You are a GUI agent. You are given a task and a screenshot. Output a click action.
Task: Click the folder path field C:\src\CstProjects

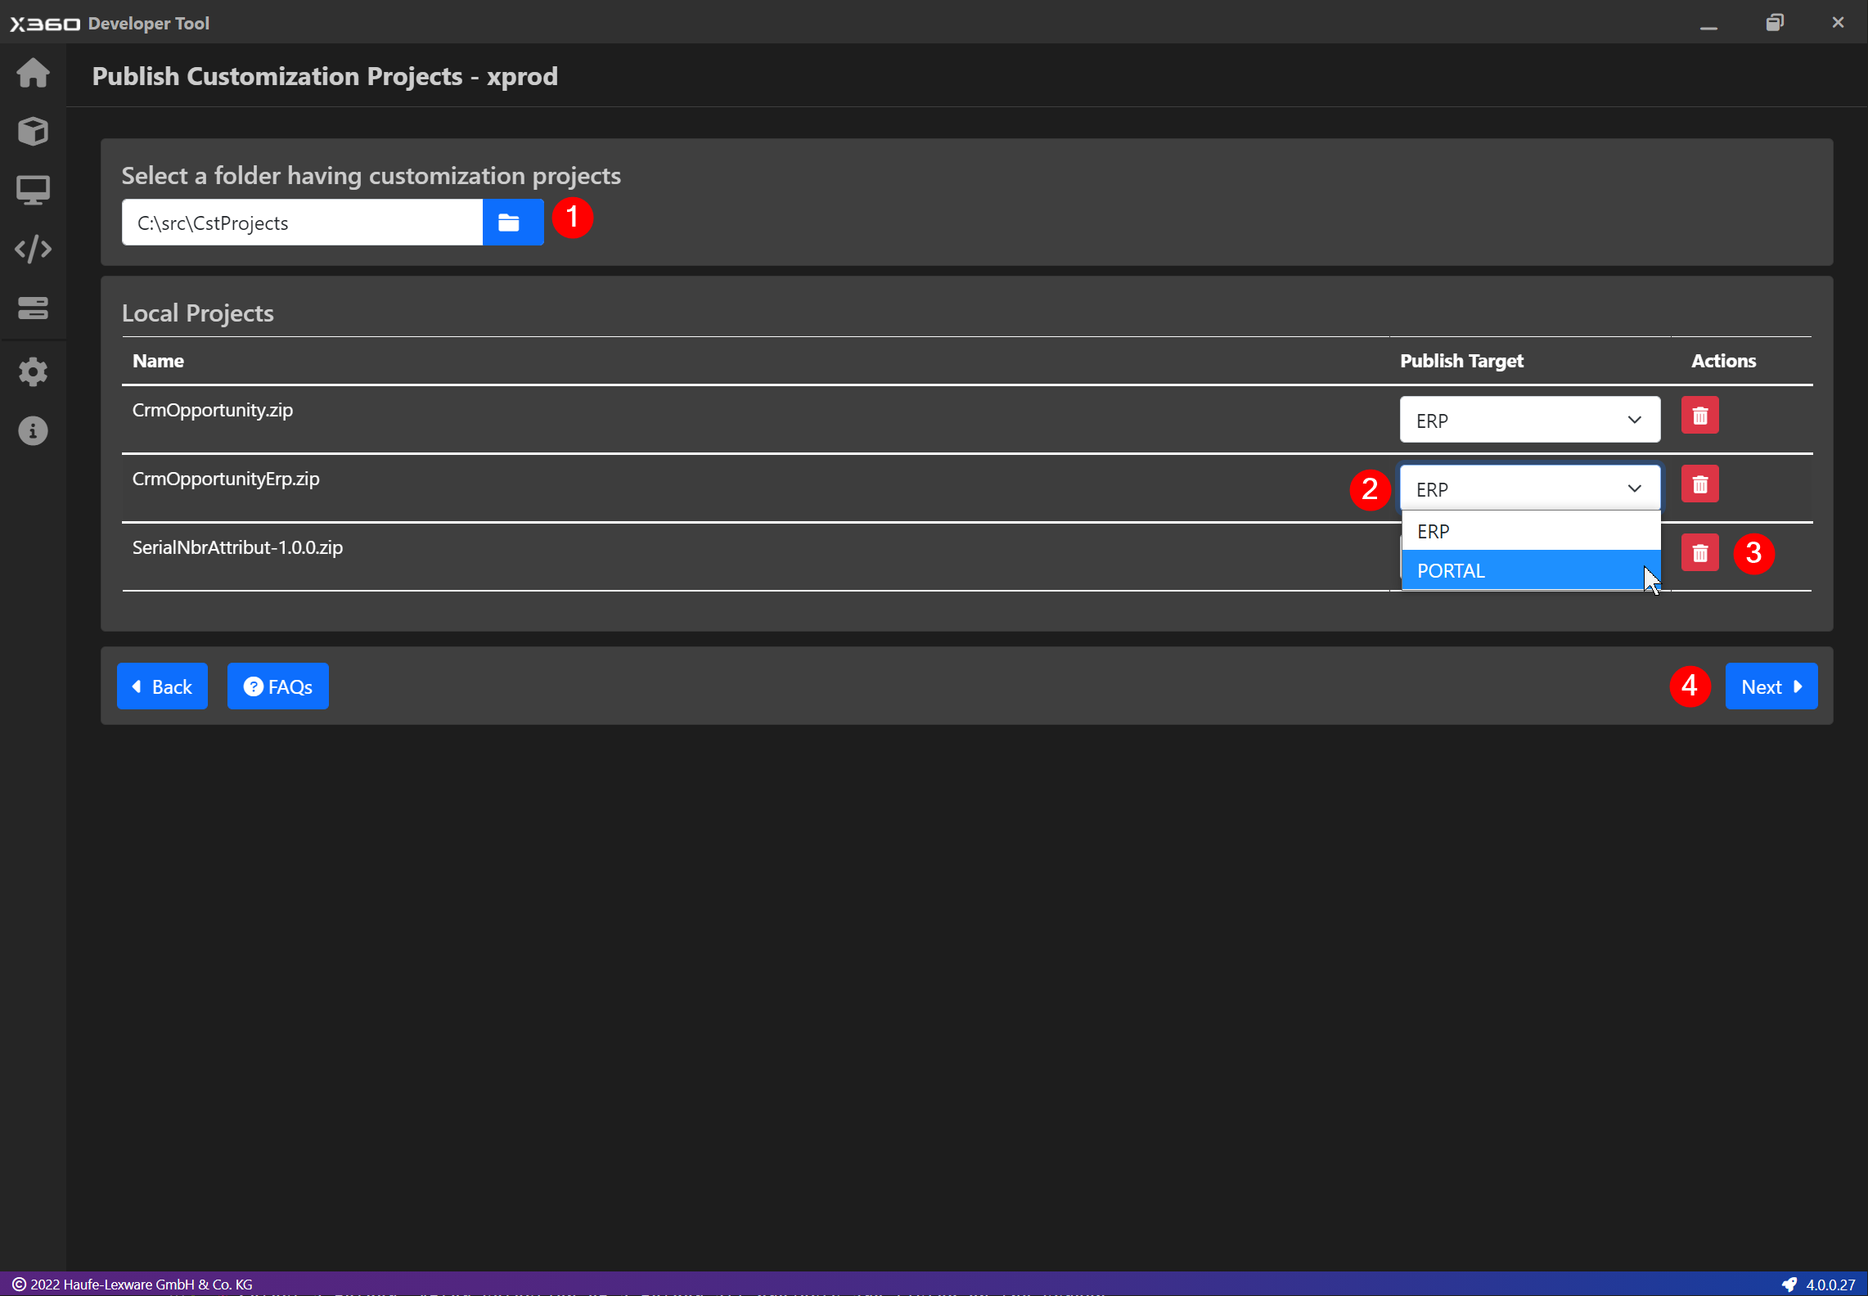(x=302, y=223)
